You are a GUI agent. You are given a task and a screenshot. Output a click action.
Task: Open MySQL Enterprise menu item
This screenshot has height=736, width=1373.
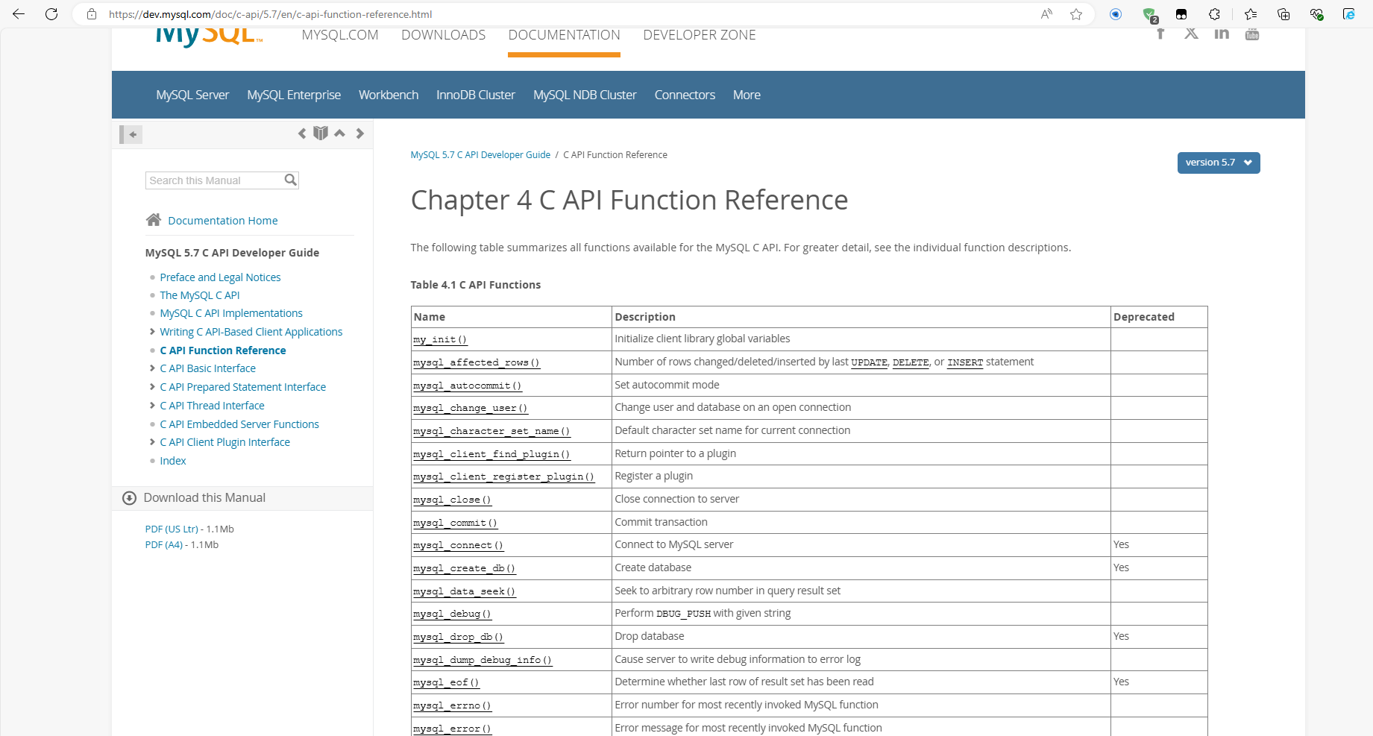coord(294,95)
